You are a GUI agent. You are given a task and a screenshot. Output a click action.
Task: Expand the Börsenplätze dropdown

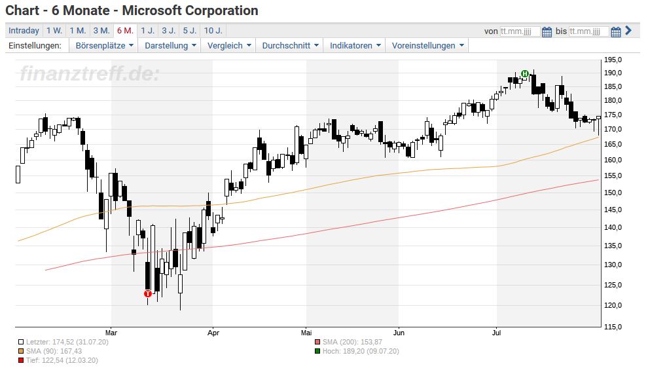[104, 45]
